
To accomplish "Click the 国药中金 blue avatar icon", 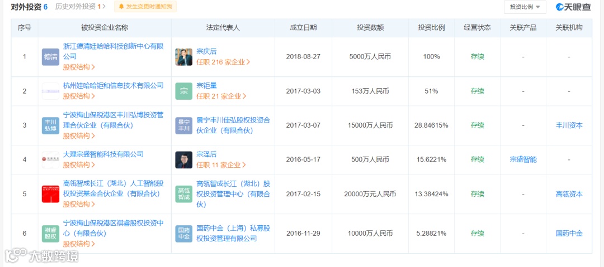I will click(x=184, y=234).
